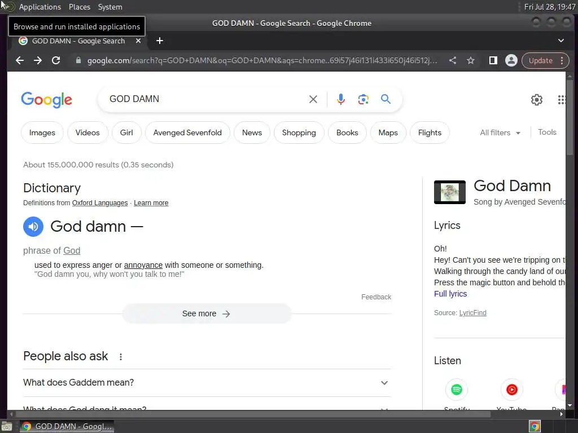The width and height of the screenshot is (578, 433).
Task: Open Full lyrics link
Action: click(x=450, y=294)
